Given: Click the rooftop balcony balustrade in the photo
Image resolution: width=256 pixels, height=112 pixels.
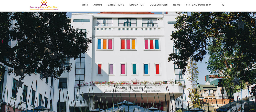Looking at the screenshot, I should [x=128, y=29].
